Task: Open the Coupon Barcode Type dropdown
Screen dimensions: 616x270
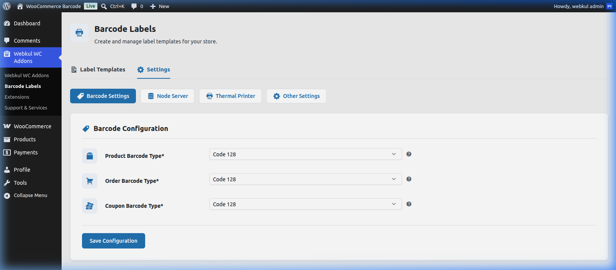Action: point(306,204)
